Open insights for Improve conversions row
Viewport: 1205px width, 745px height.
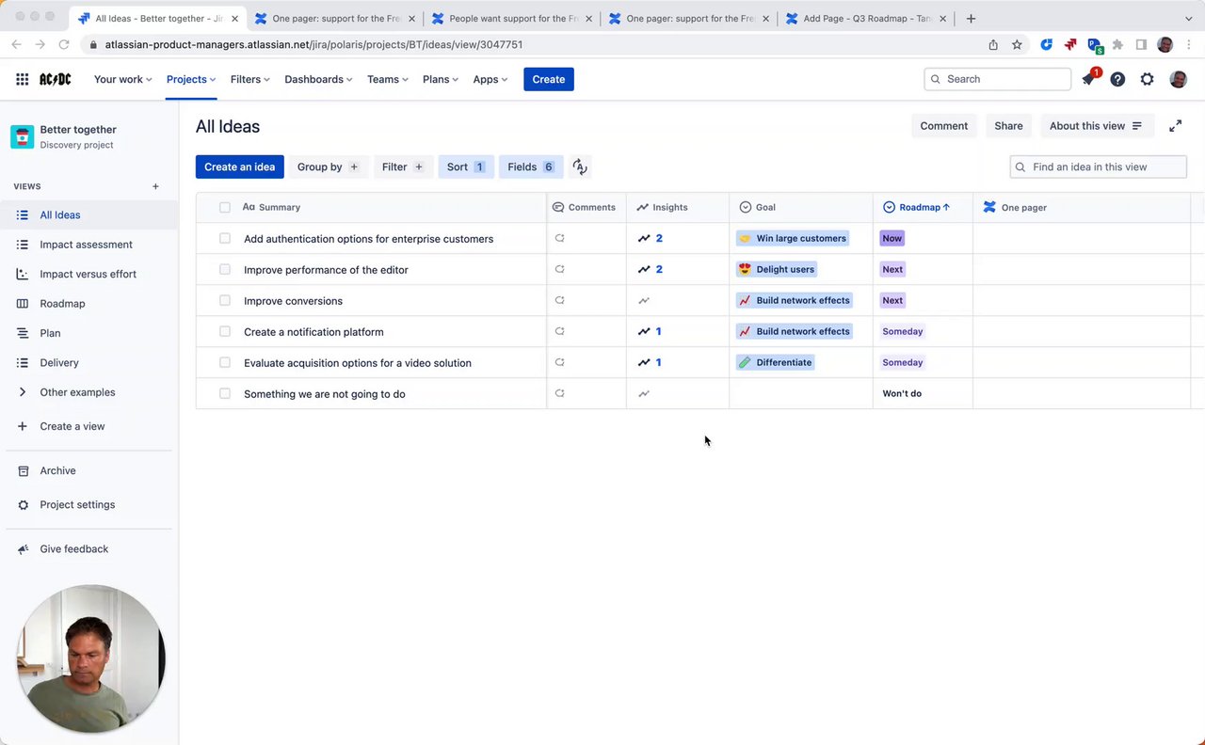pos(644,301)
